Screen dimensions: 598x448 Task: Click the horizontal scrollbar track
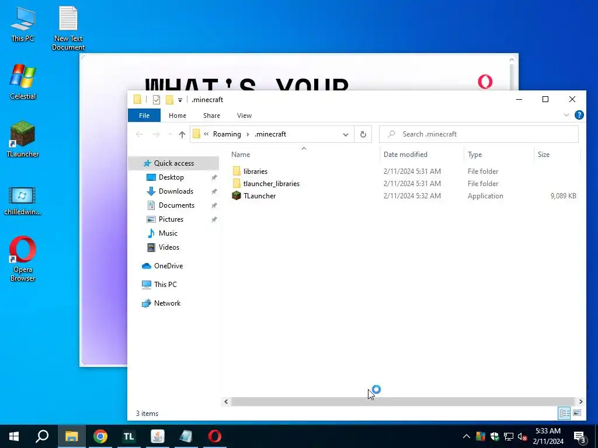(403, 401)
